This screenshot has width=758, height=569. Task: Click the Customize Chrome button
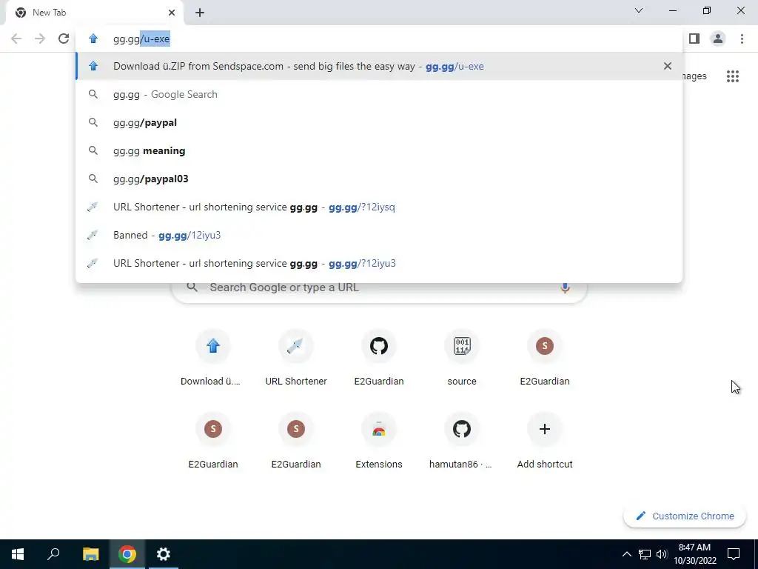(x=685, y=516)
